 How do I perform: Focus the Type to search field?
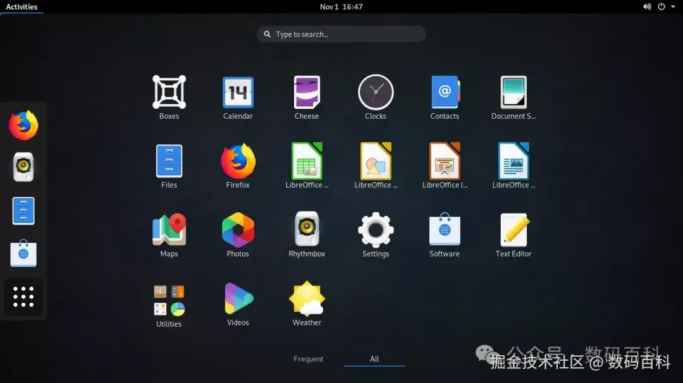[x=341, y=34]
